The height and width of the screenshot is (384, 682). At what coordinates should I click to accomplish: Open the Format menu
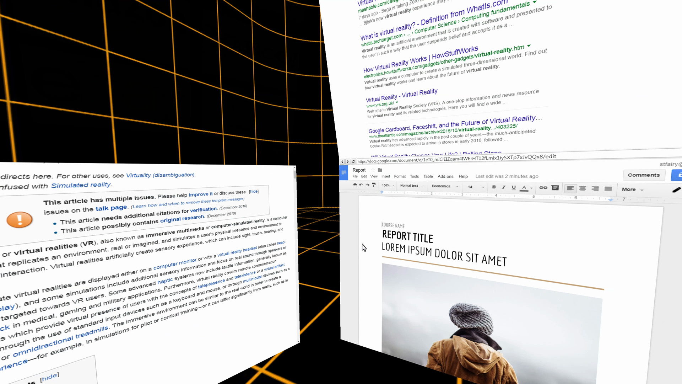point(400,176)
